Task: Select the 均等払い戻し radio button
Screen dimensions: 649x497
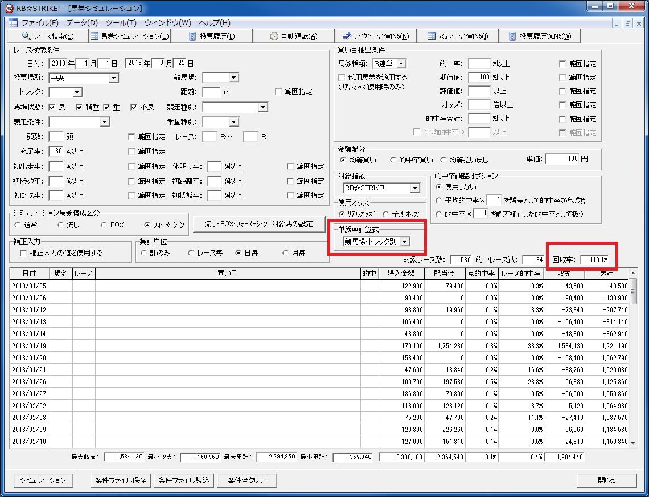Action: coord(443,160)
